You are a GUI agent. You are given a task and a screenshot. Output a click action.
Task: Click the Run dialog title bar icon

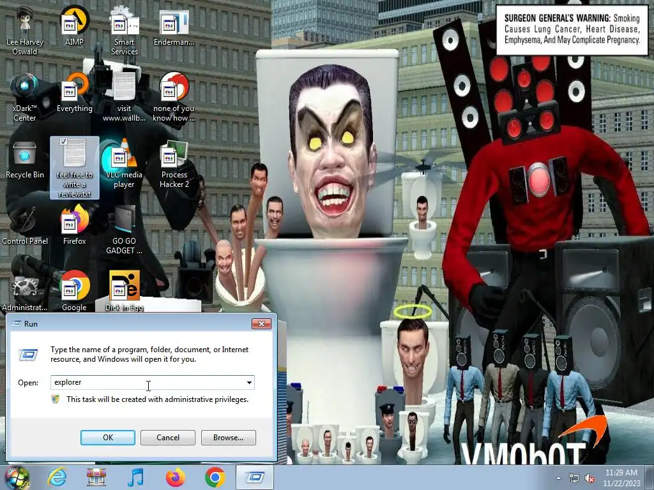[17, 323]
